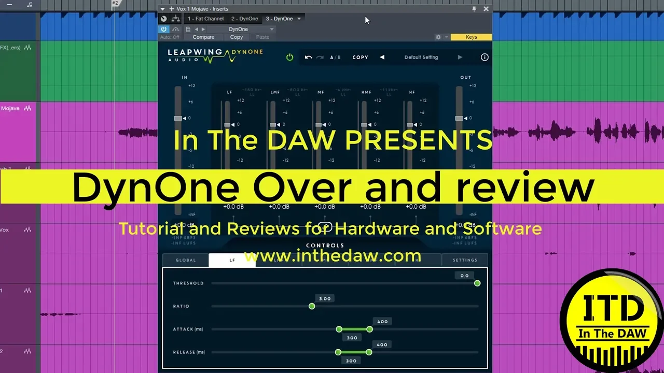Open the dropdown arrow after 3 - DynOne
Image resolution: width=664 pixels, height=373 pixels.
298,19
